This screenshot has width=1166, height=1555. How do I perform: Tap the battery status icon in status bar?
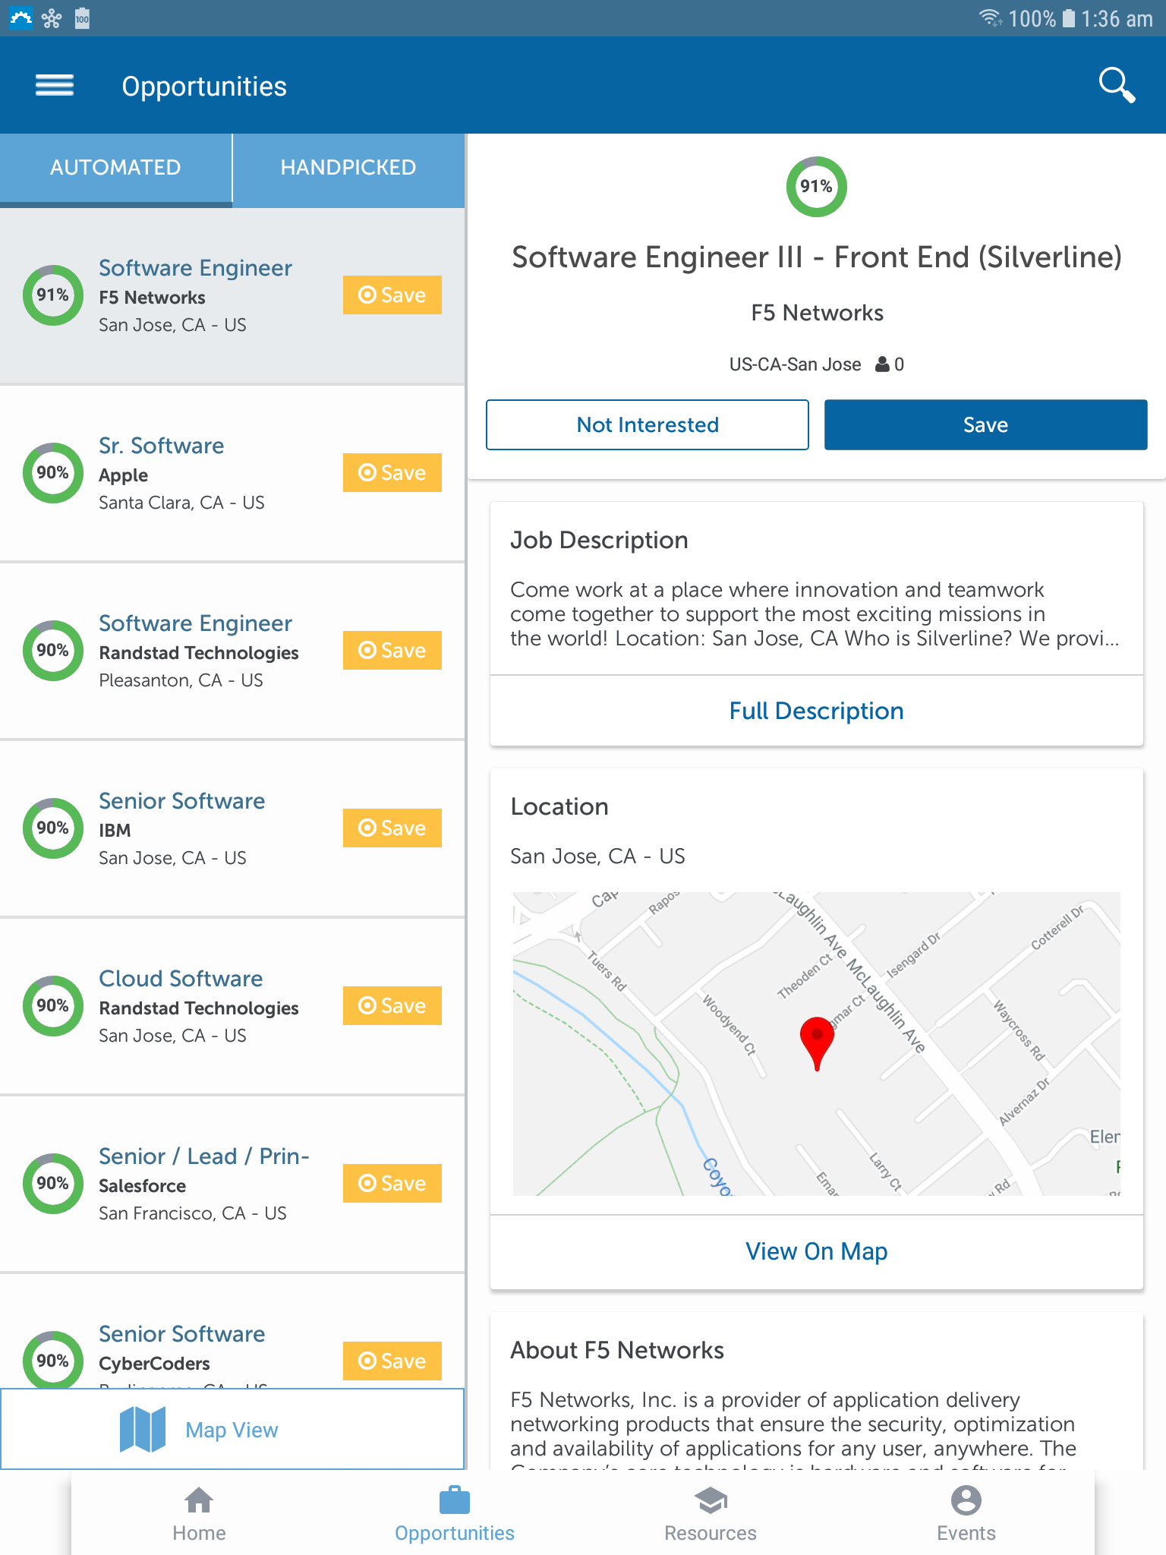click(x=1068, y=18)
